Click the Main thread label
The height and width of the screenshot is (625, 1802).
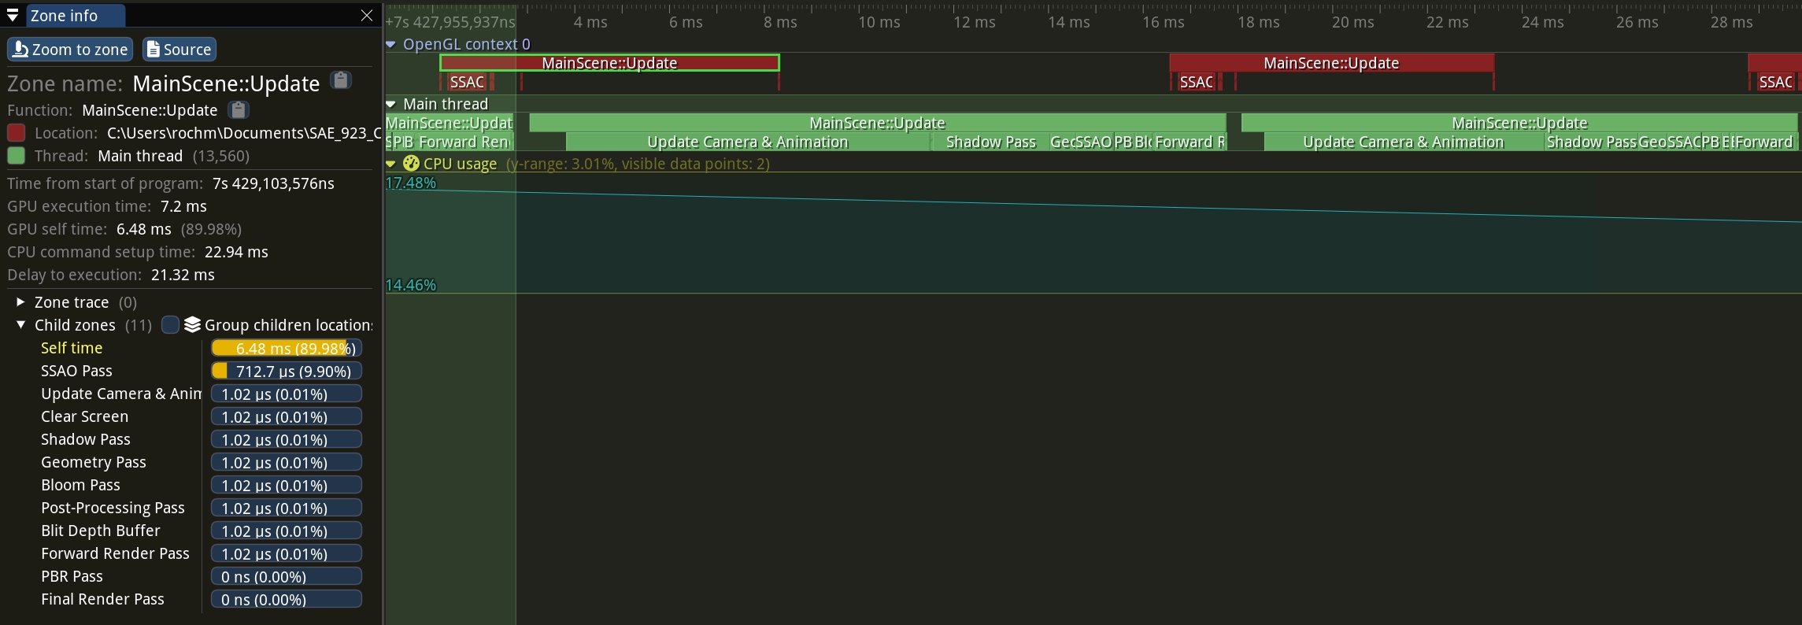pyautogui.click(x=446, y=104)
